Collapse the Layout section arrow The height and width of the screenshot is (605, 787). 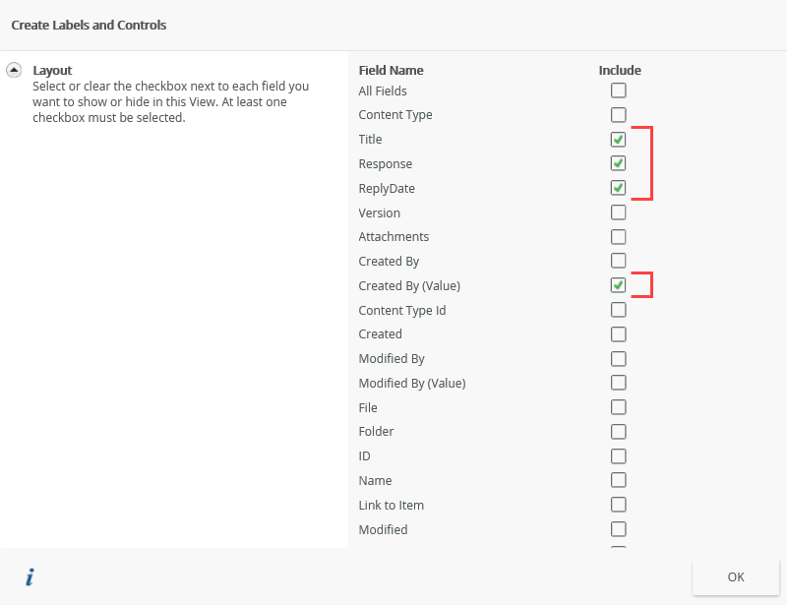click(x=14, y=70)
